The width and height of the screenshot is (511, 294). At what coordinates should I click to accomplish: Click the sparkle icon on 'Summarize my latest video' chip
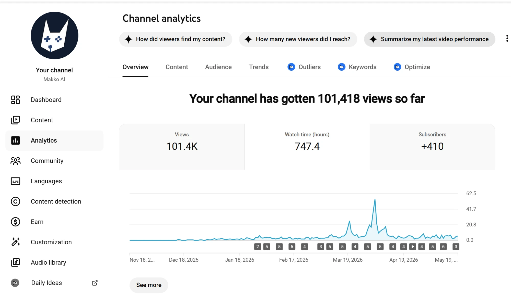coord(373,39)
